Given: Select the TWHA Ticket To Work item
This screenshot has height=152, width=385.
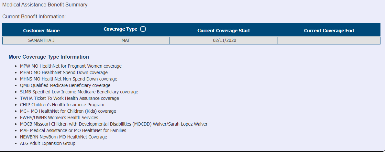Looking at the screenshot, I should [70, 98].
